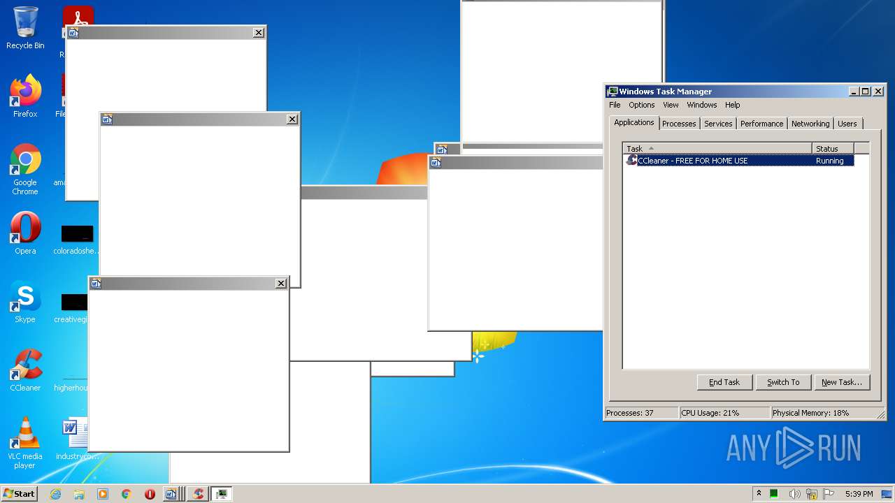The height and width of the screenshot is (503, 895).
Task: Sort by the Task column header
Action: click(x=717, y=148)
